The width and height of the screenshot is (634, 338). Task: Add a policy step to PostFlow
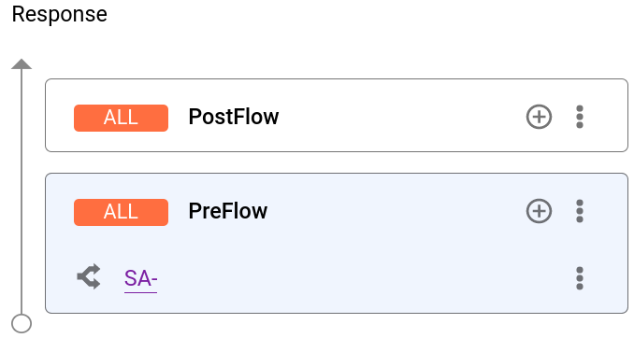[x=539, y=117]
